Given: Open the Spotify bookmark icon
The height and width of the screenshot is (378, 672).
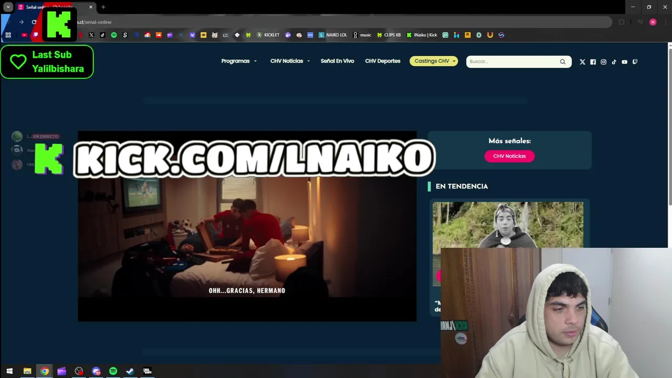Looking at the screenshot, I should tap(114, 35).
